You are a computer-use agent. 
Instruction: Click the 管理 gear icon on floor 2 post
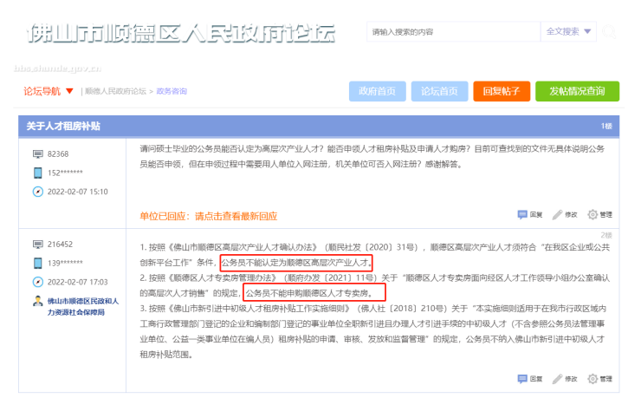click(592, 379)
